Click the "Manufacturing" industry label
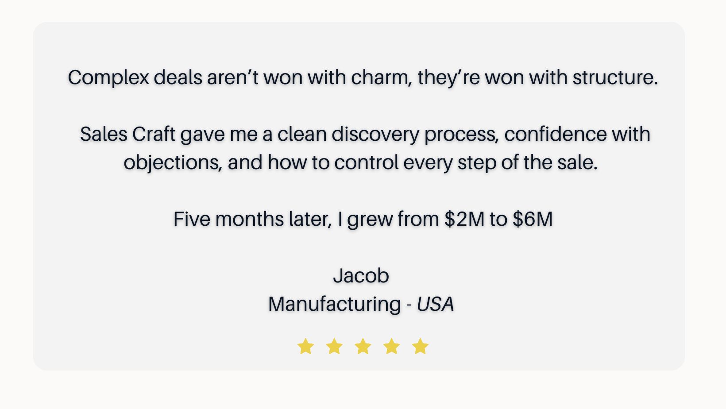Screen dimensions: 726x409 tap(335, 305)
